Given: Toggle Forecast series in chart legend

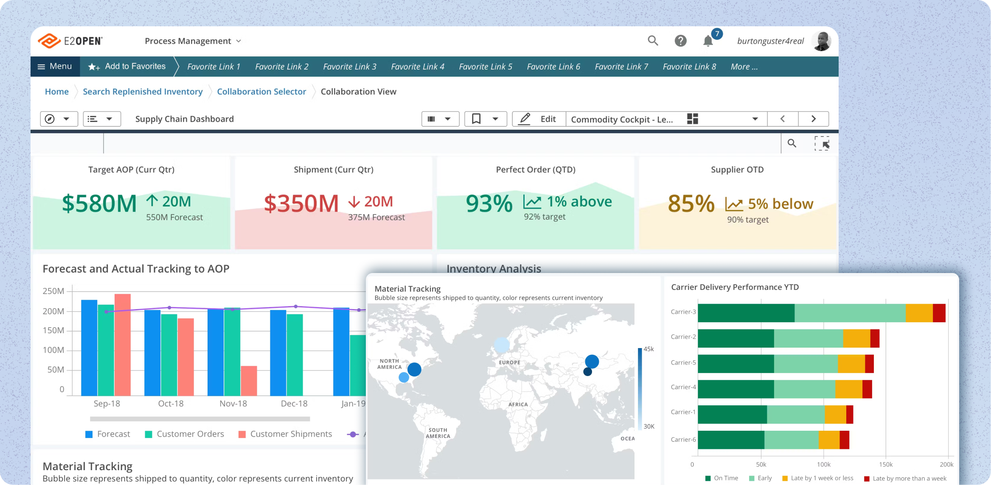Looking at the screenshot, I should pos(108,434).
